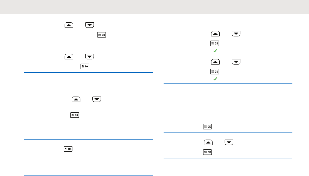Screen dimensions: 309x176
Task: Click the topmost down arrow in right column
Action: coord(236,33)
